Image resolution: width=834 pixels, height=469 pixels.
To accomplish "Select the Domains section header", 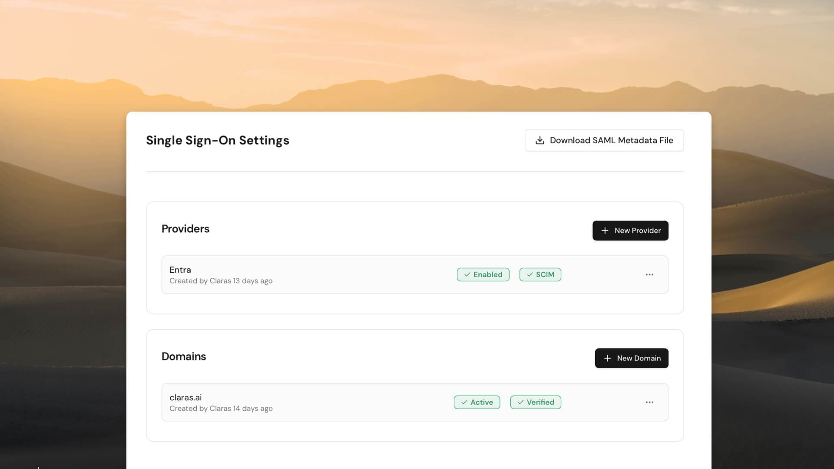I will [x=184, y=356].
